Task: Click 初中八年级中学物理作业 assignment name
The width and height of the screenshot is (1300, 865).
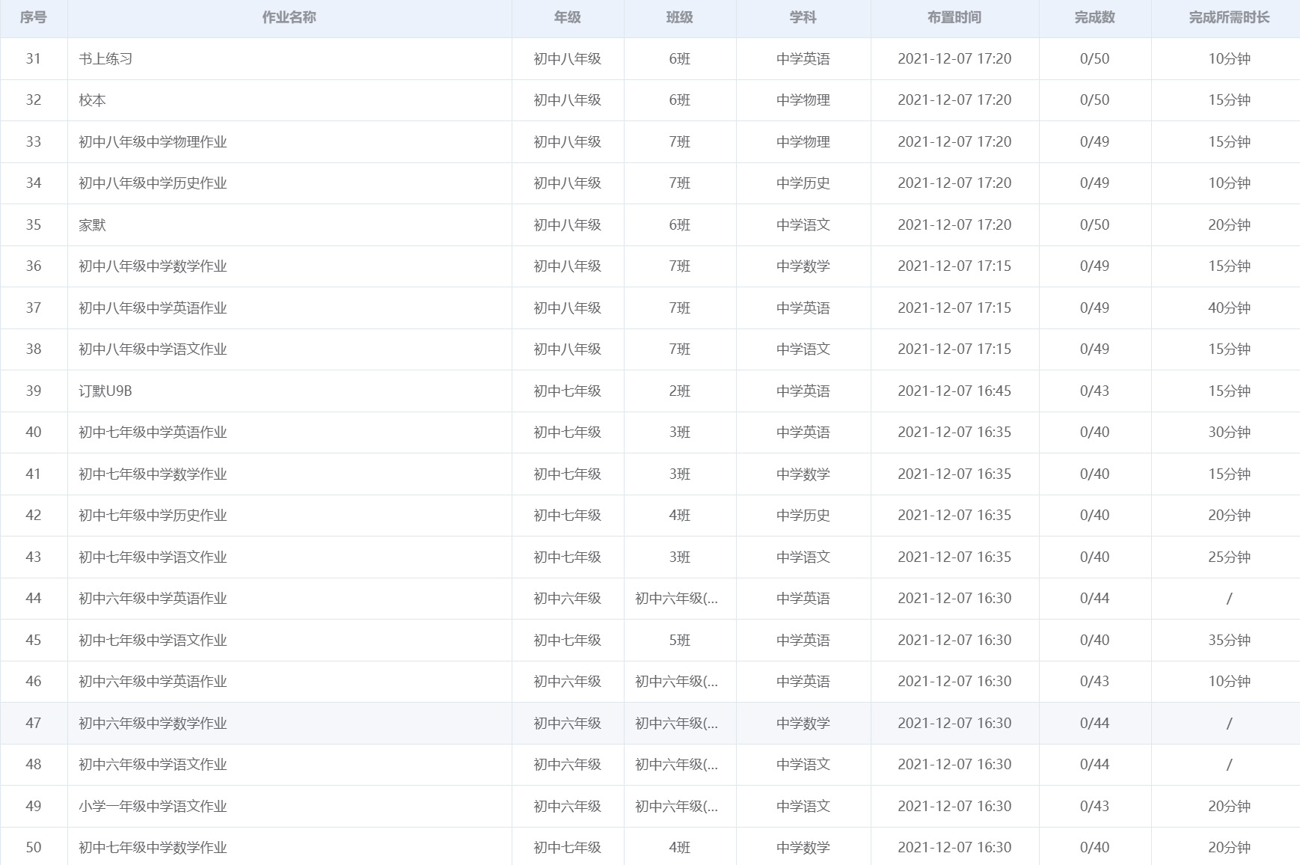Action: tap(153, 142)
